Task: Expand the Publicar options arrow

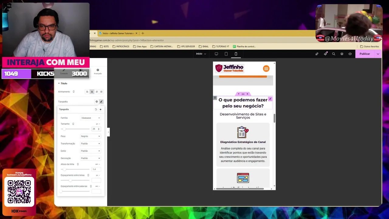Action: coord(378,54)
